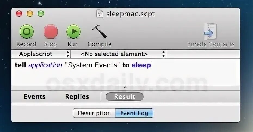Expand the No selected element popup

[x=119, y=54]
